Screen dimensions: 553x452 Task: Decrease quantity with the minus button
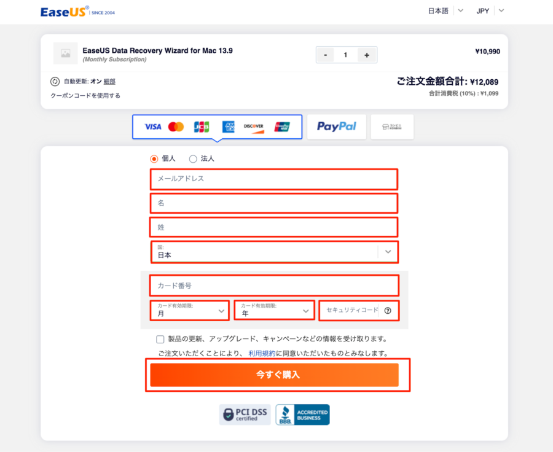click(326, 55)
